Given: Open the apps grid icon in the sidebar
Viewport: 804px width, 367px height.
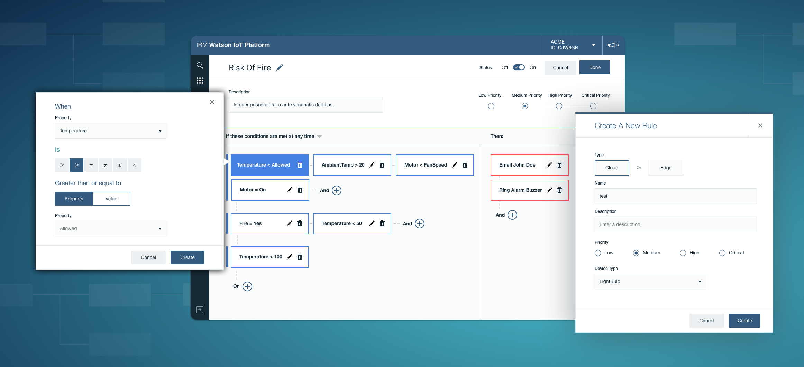Looking at the screenshot, I should [200, 81].
